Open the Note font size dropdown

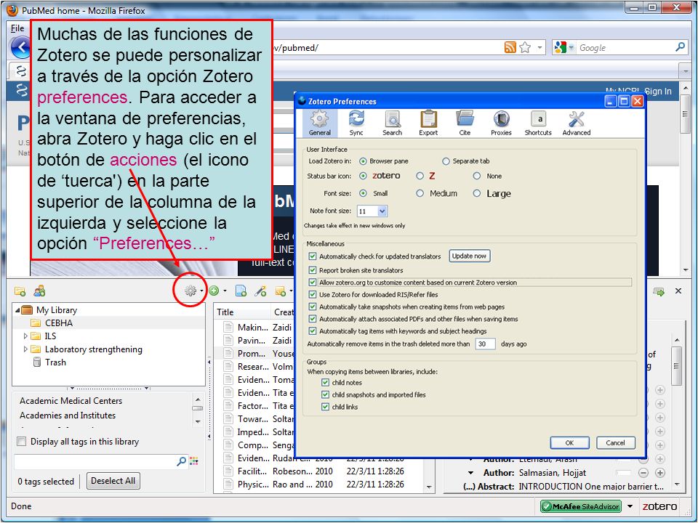tap(382, 211)
